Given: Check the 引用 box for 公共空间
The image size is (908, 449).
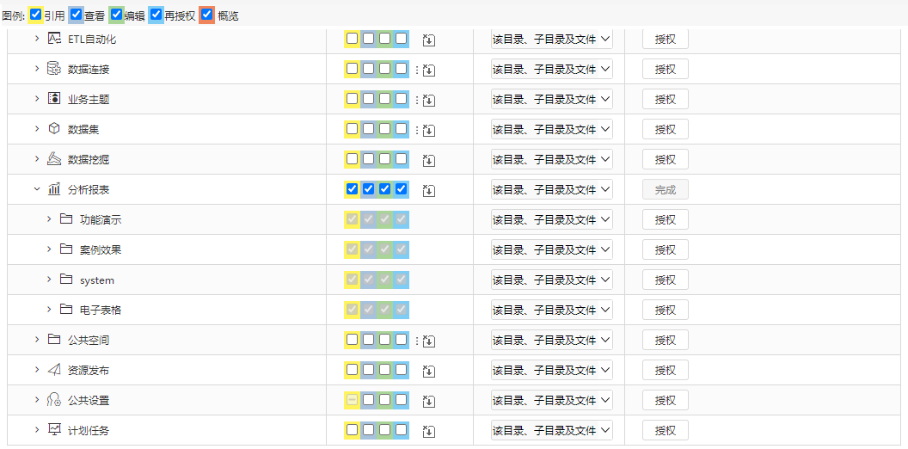Looking at the screenshot, I should pos(352,340).
